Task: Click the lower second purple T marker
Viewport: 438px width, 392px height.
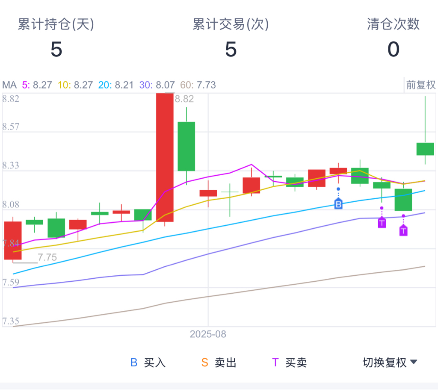Action: pyautogui.click(x=403, y=230)
